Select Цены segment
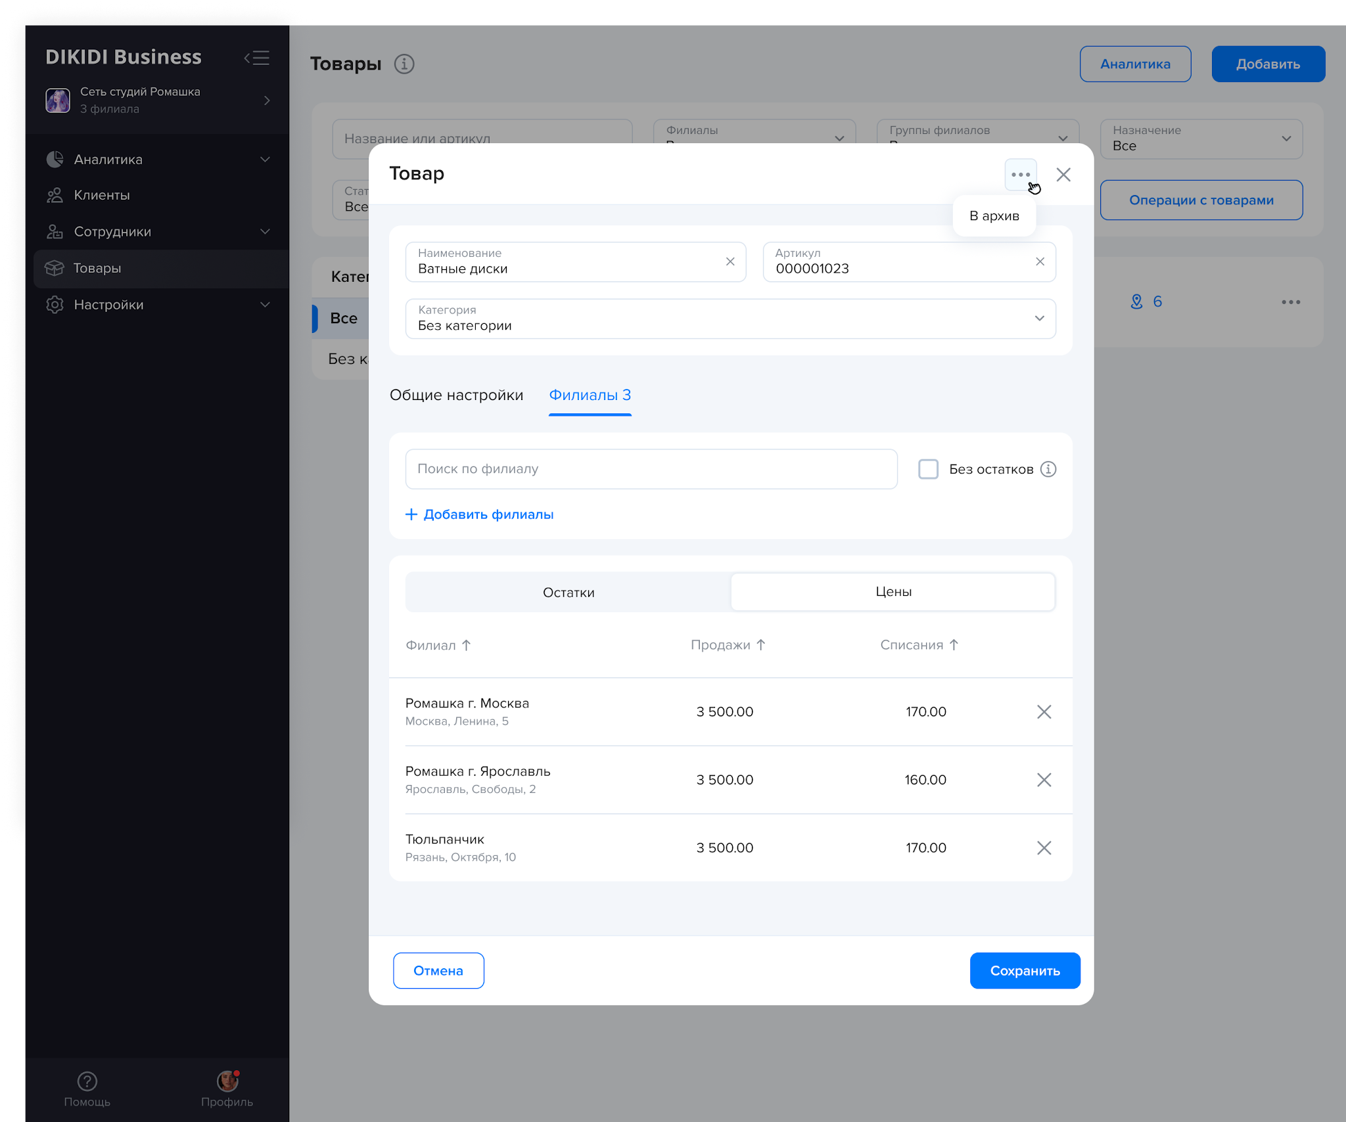Screen dimensions: 1346x1122 (893, 592)
